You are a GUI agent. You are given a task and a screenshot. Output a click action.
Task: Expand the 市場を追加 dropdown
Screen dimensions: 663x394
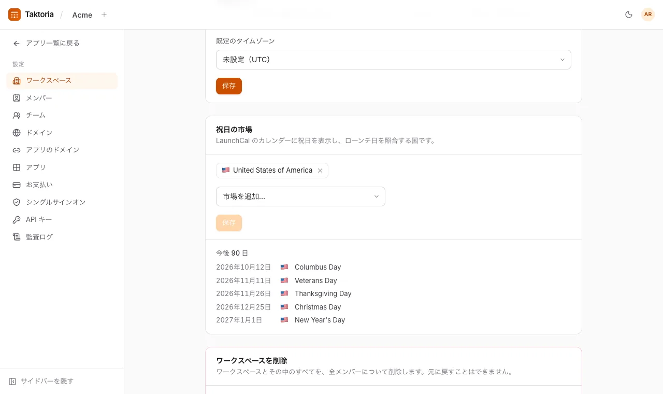point(300,196)
